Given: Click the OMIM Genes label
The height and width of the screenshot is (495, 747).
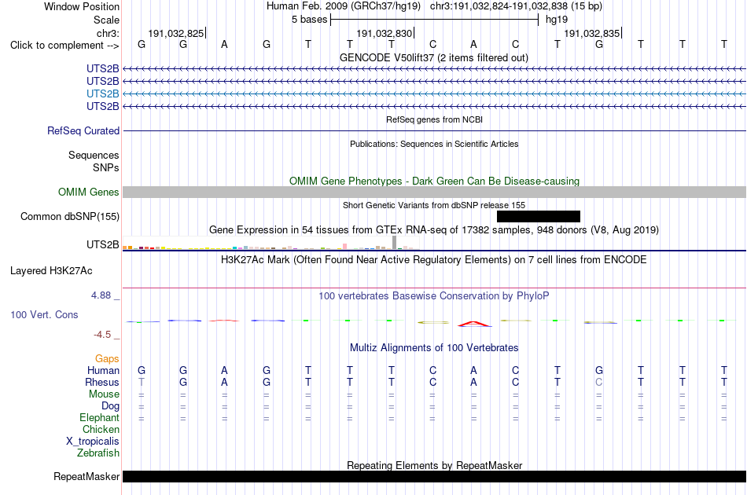Looking at the screenshot, I should click(89, 192).
